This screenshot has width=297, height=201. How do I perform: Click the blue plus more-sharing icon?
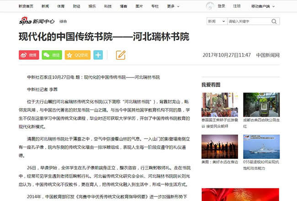[x=98, y=55]
